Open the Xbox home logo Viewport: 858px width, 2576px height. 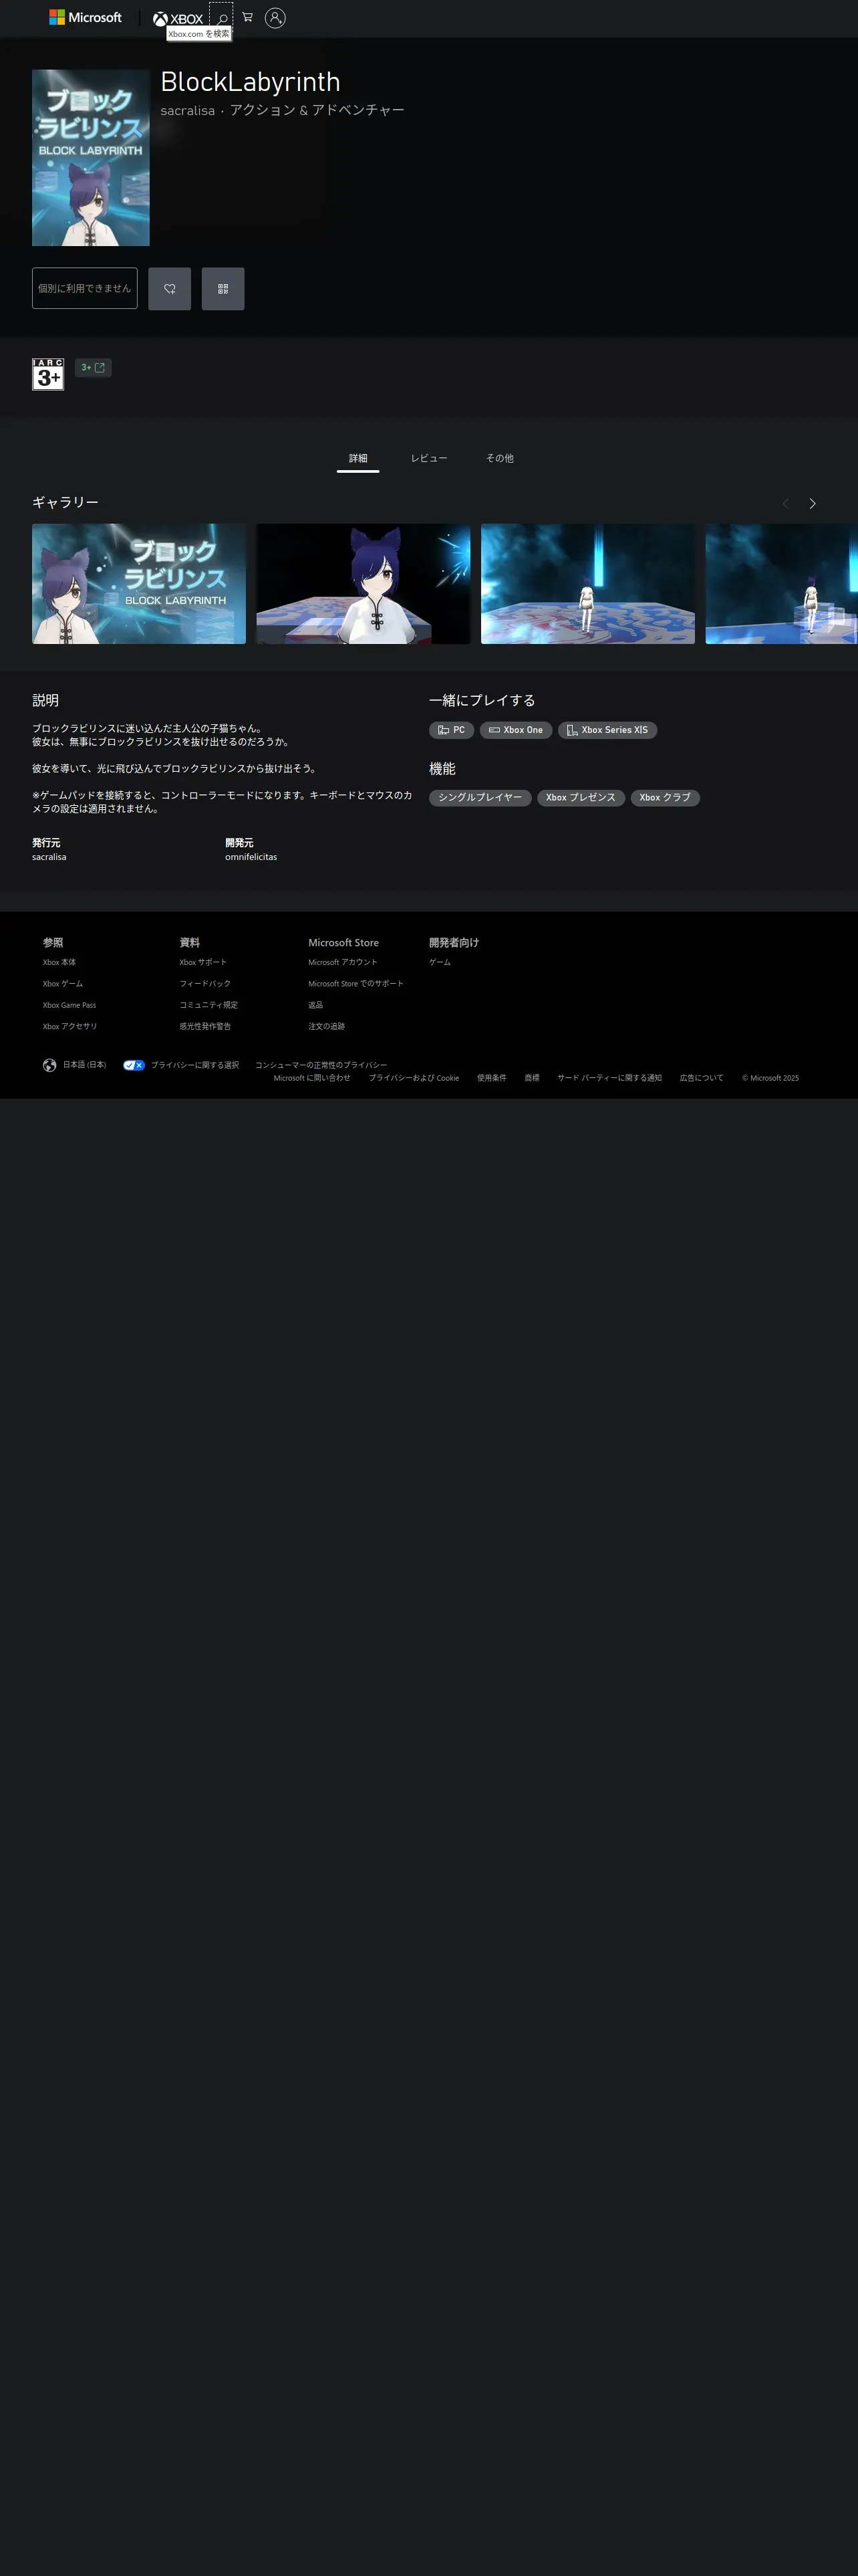tap(178, 18)
